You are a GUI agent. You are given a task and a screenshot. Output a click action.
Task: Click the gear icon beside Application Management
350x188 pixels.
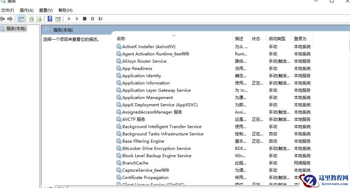pyautogui.click(x=119, y=97)
